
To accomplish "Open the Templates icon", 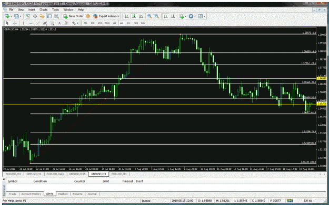I will pyautogui.click(x=201, y=16).
